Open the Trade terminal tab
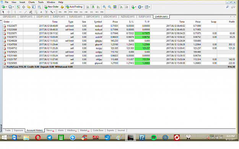239x149 pixels. (8, 130)
